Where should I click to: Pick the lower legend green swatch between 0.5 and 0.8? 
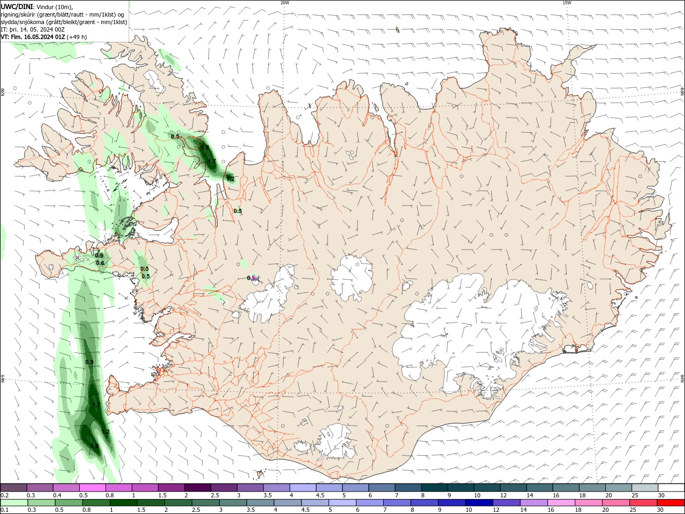[x=69, y=503]
